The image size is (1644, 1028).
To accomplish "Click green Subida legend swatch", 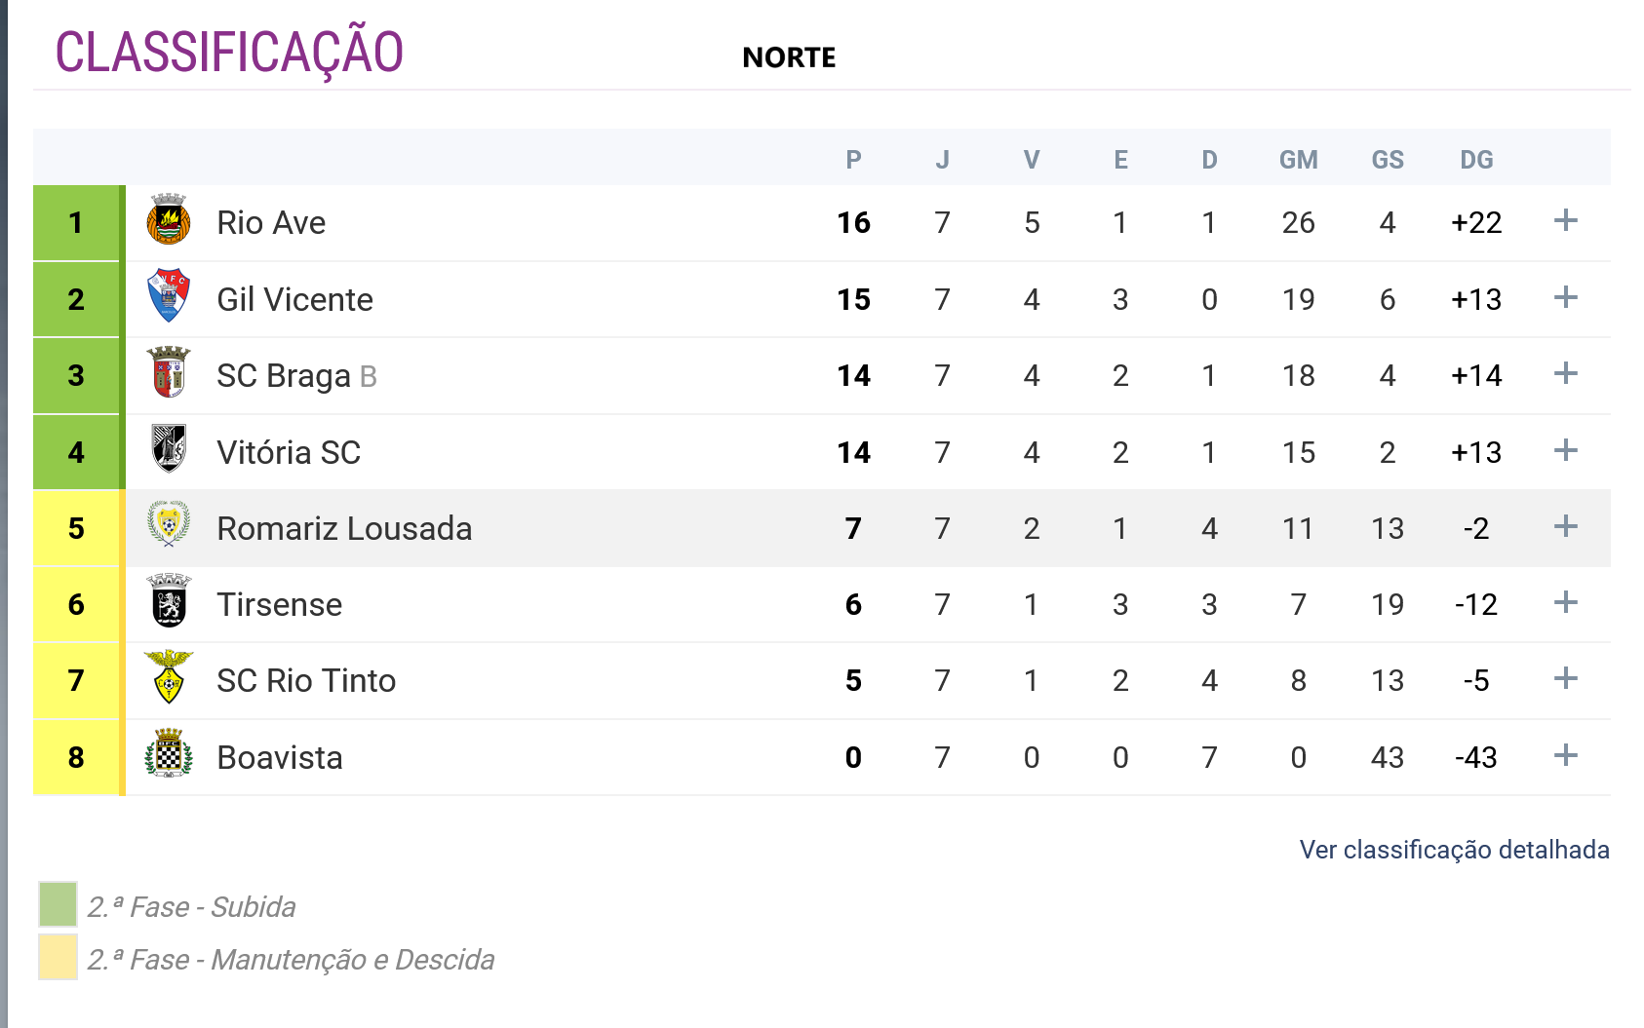I will (x=58, y=904).
